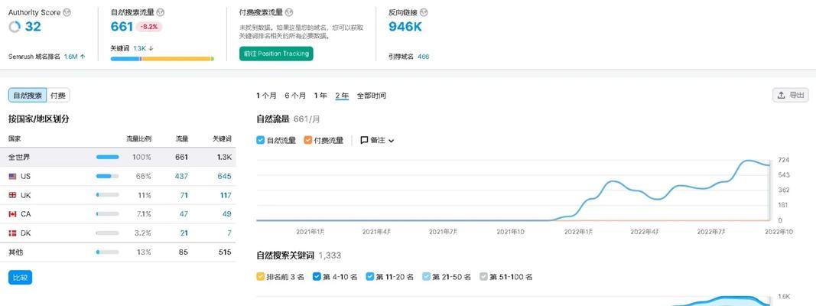Toggle the 排名前 3 名 checkbox
The height and width of the screenshot is (306, 816).
tap(261, 277)
